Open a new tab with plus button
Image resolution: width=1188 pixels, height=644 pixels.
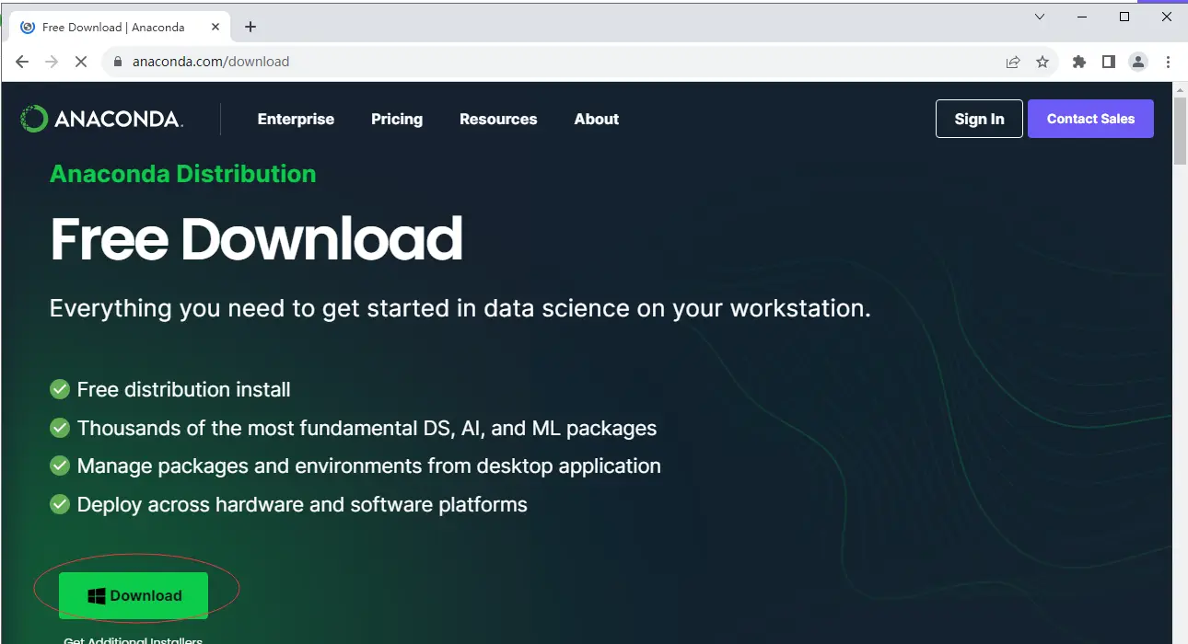click(250, 27)
